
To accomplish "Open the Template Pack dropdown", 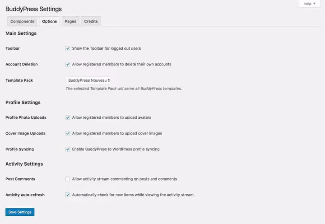I will tap(88, 80).
